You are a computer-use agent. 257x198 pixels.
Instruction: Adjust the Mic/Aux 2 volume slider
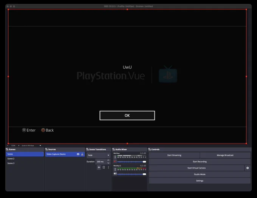click(x=132, y=174)
